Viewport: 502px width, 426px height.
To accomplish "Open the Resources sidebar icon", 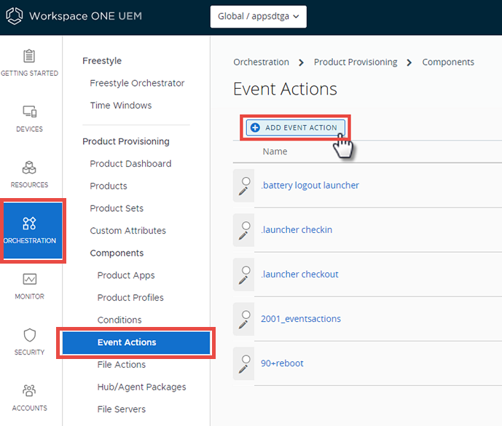I will pos(29,167).
